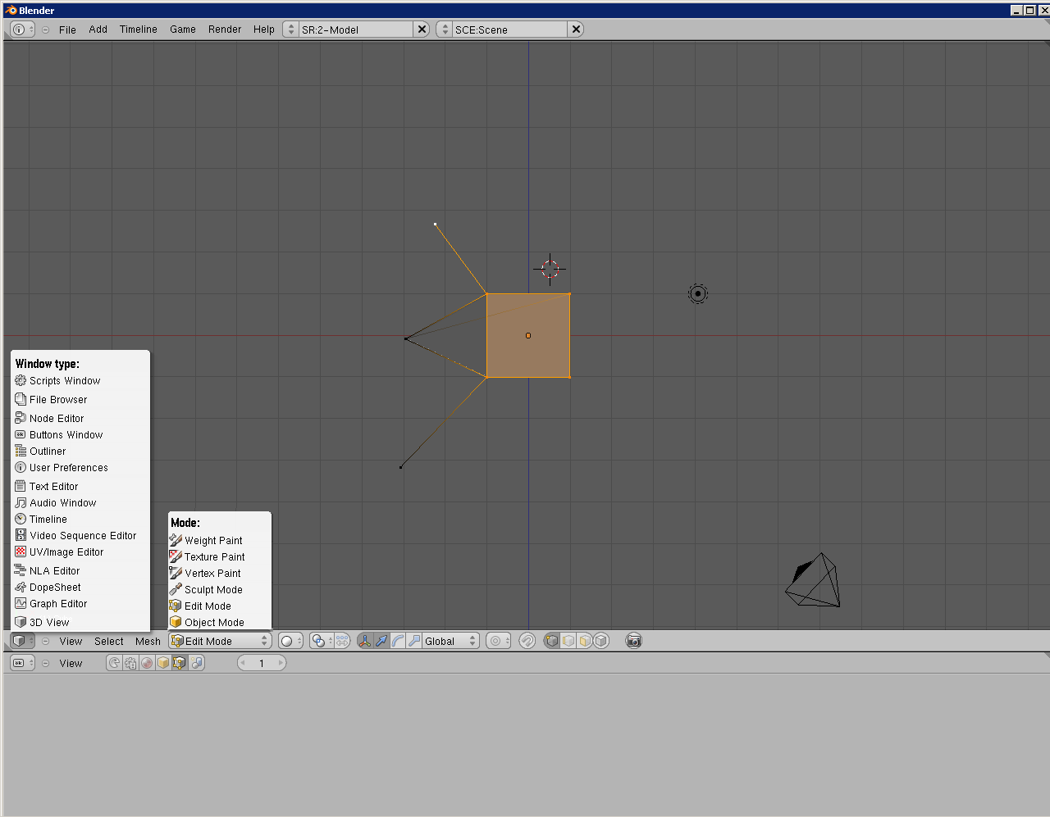Switch window type to Text Editor

click(x=80, y=487)
